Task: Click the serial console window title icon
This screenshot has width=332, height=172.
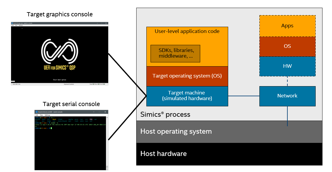Action: pyautogui.click(x=36, y=112)
